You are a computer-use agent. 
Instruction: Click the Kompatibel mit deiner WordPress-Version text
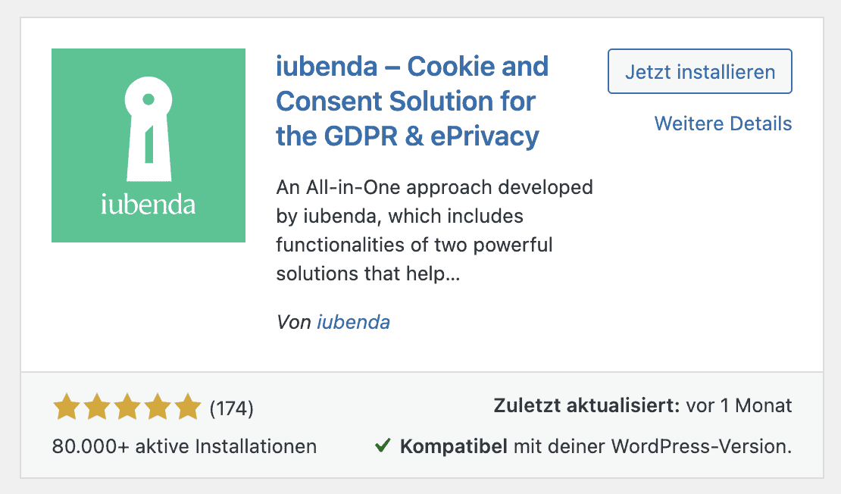(596, 446)
